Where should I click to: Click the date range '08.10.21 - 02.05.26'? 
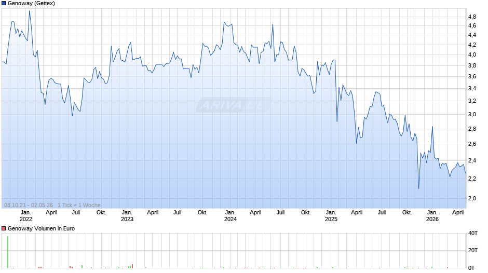(x=29, y=205)
